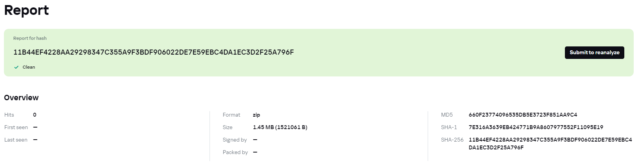Click the Report page heading
The width and height of the screenshot is (638, 165).
coord(27,10)
